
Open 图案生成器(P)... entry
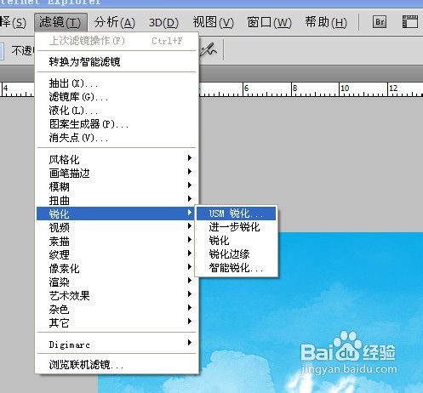click(117, 124)
